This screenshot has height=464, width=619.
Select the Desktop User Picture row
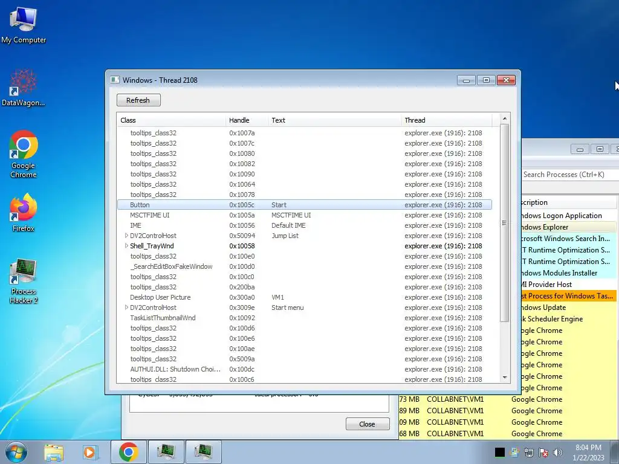(x=305, y=297)
